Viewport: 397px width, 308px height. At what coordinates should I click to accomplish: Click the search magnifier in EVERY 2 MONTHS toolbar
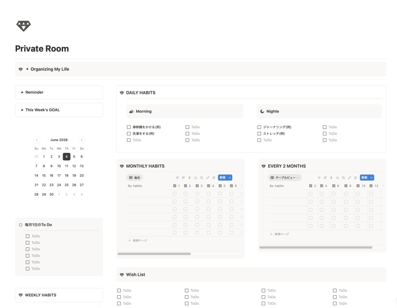[x=343, y=178]
